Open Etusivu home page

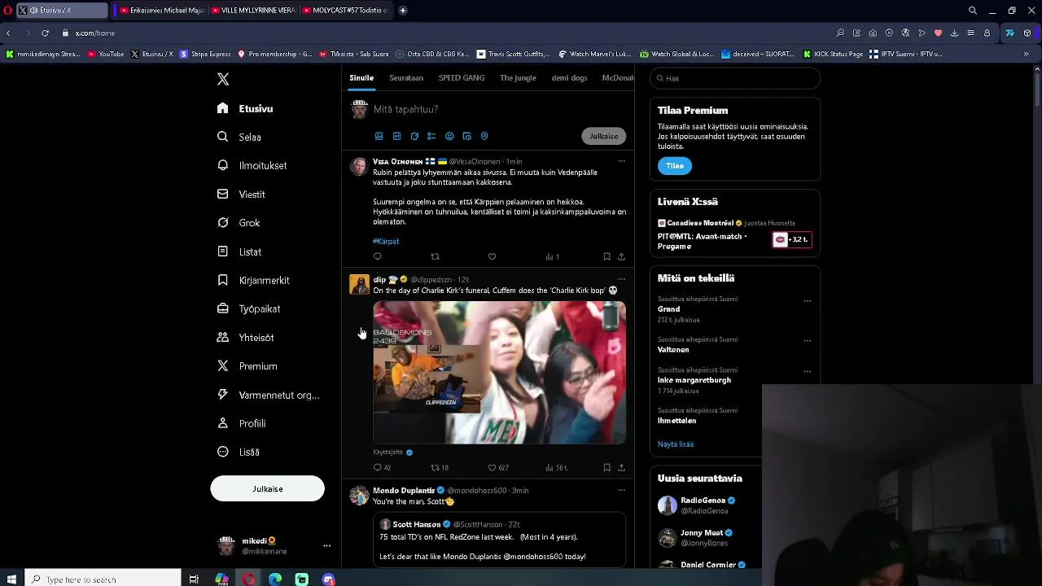[245, 108]
